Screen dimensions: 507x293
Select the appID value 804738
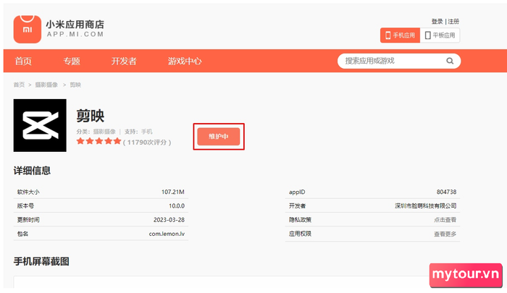[447, 192]
